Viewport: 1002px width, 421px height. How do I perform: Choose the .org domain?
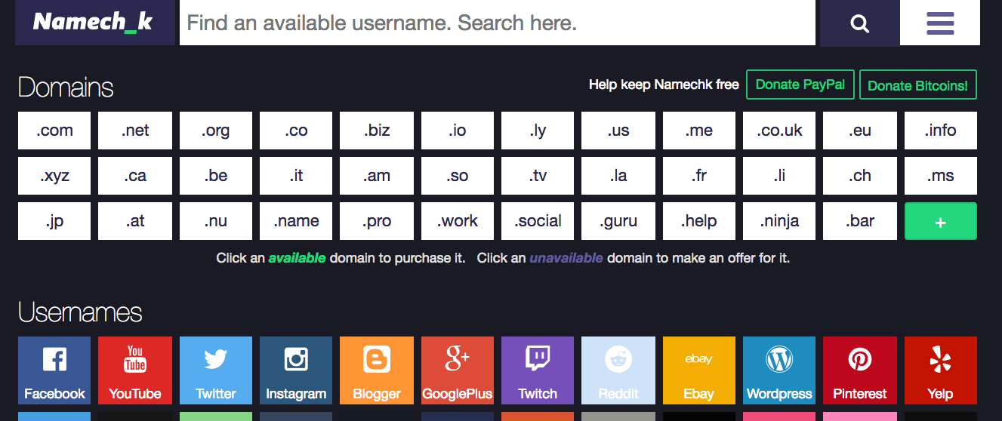216,131
